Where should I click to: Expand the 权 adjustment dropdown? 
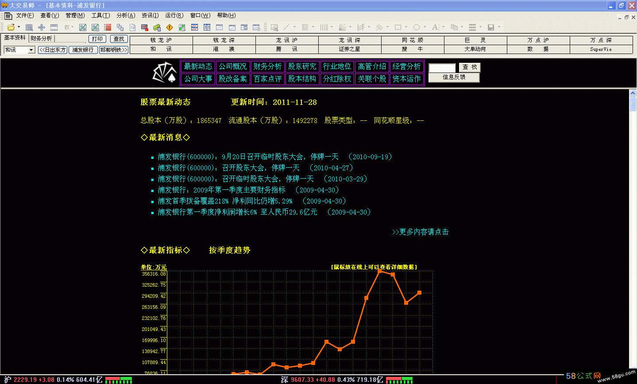72,27
